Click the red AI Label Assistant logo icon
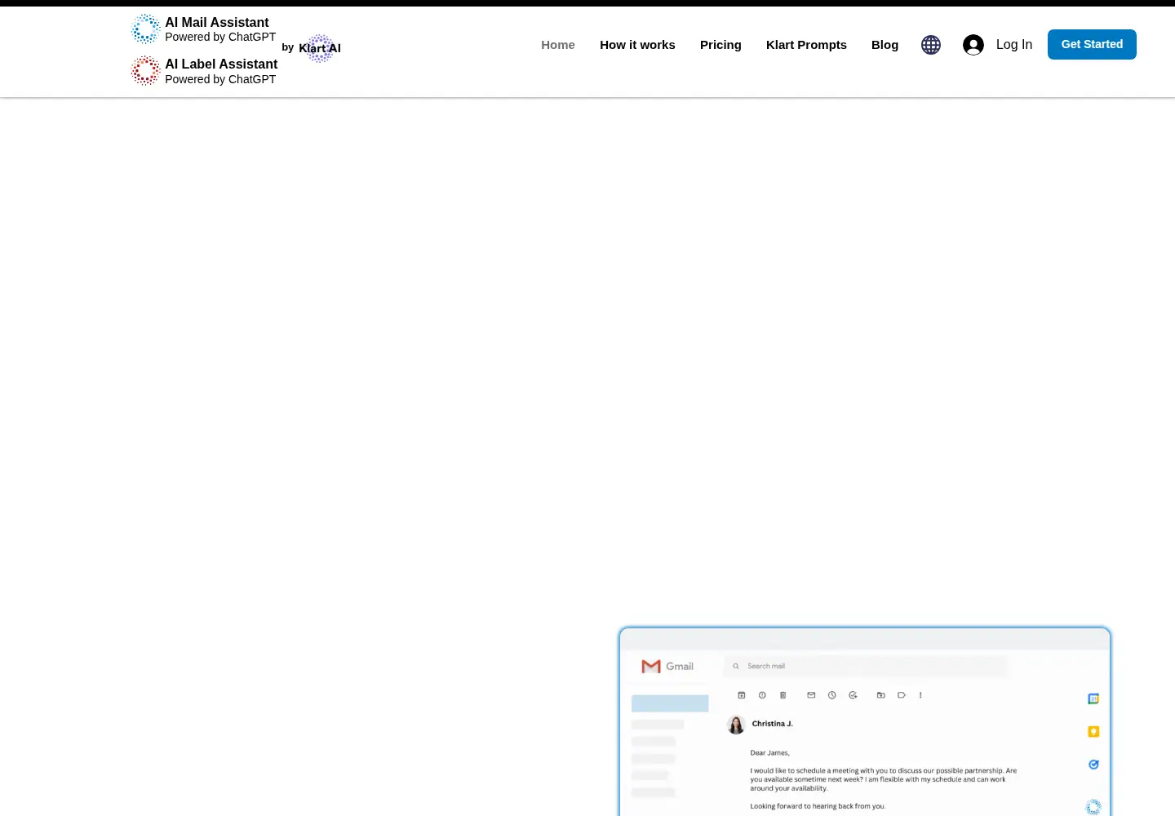The width and height of the screenshot is (1175, 816). (146, 71)
